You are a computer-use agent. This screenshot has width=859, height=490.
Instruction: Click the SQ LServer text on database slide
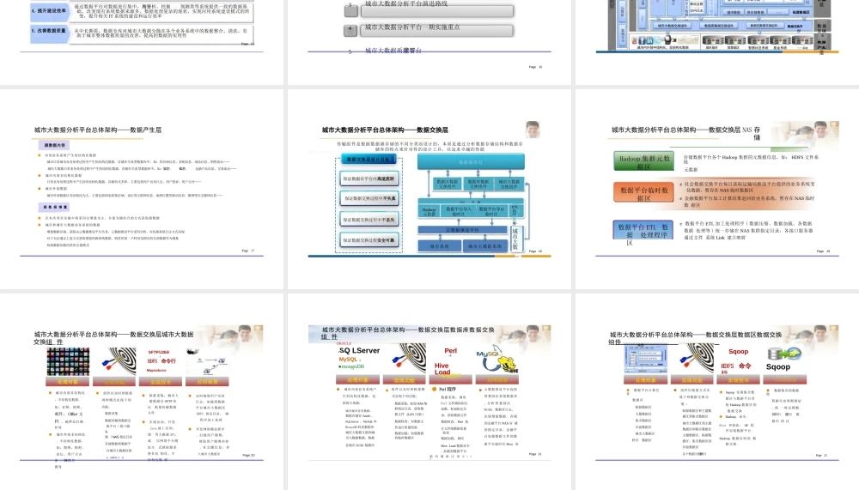(x=359, y=350)
